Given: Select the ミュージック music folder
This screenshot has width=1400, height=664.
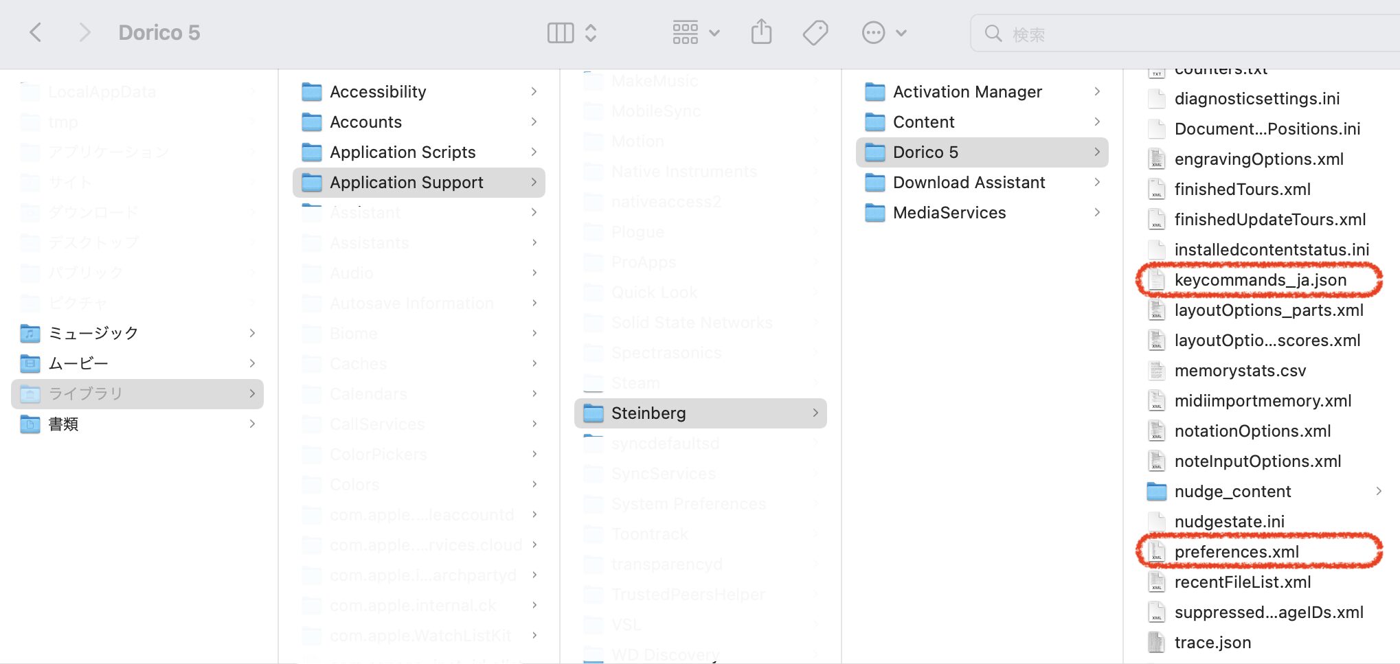Looking at the screenshot, I should click(93, 333).
